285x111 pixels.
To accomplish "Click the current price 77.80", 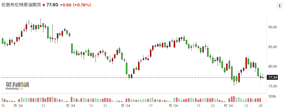I will coord(52,5).
